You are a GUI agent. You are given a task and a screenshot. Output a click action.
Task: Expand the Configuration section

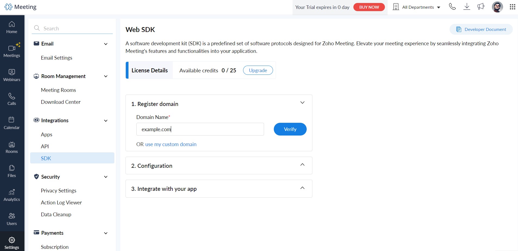(302, 165)
